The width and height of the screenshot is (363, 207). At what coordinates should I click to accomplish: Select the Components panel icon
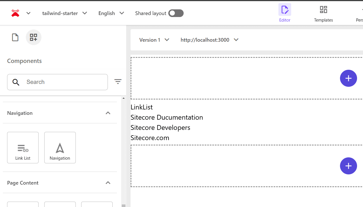coord(33,37)
